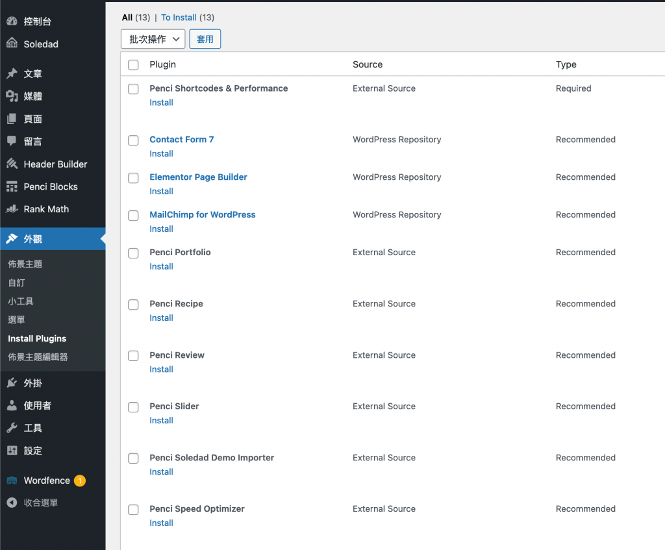
Task: Click the Source column header
Action: [x=368, y=64]
